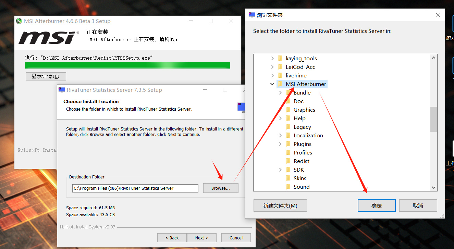Expand the LeiGod_Acc folder node
The width and height of the screenshot is (454, 249).
click(272, 67)
